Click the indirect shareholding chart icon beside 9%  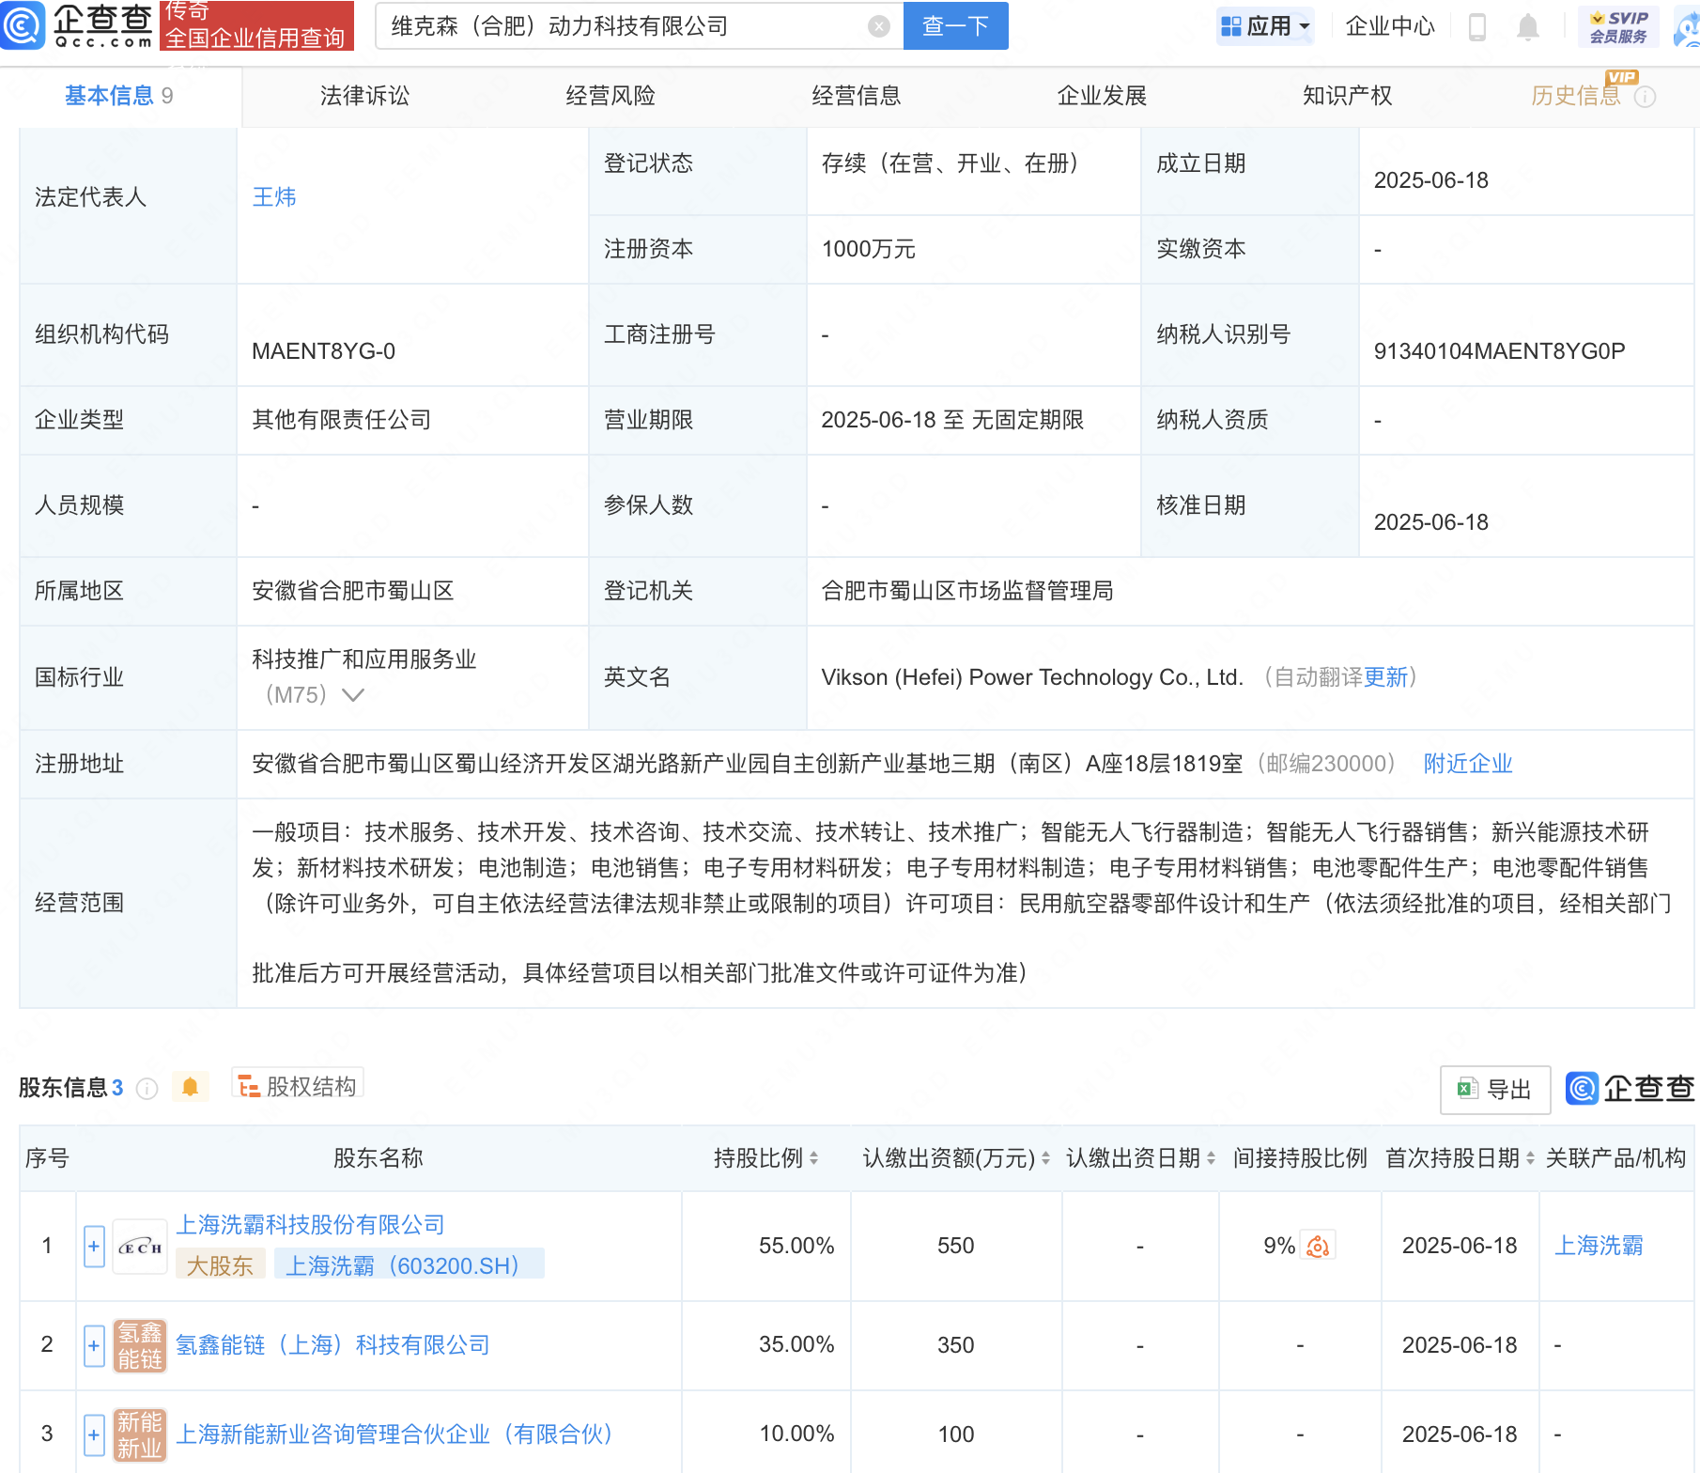[1318, 1246]
